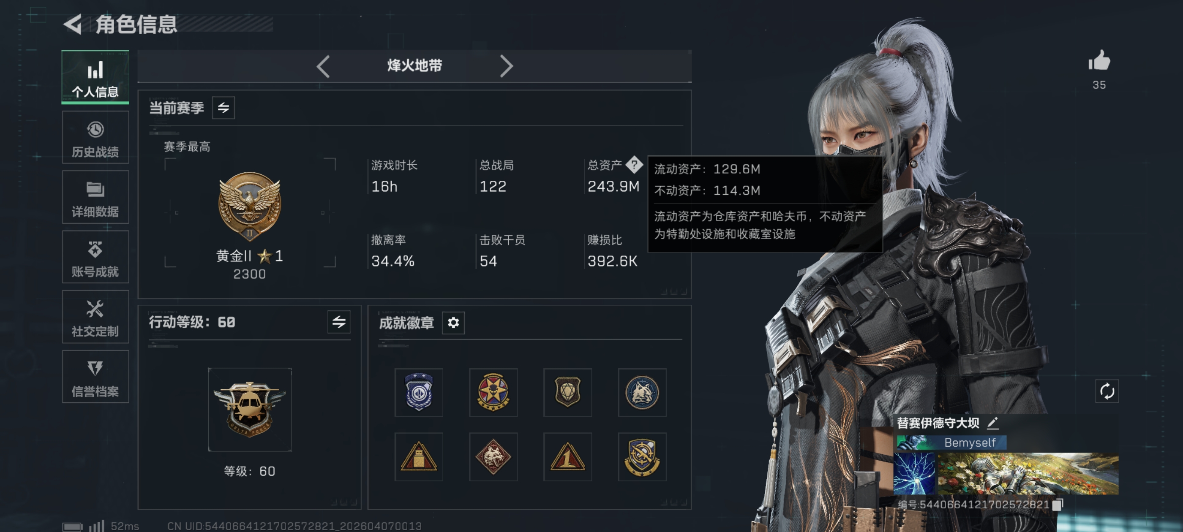This screenshot has width=1183, height=532.
Task: Open the 详细数据 tab
Action: pyautogui.click(x=95, y=197)
